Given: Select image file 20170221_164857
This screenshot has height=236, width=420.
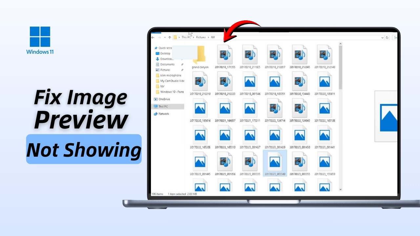Looking at the screenshot, I should 225,110.
